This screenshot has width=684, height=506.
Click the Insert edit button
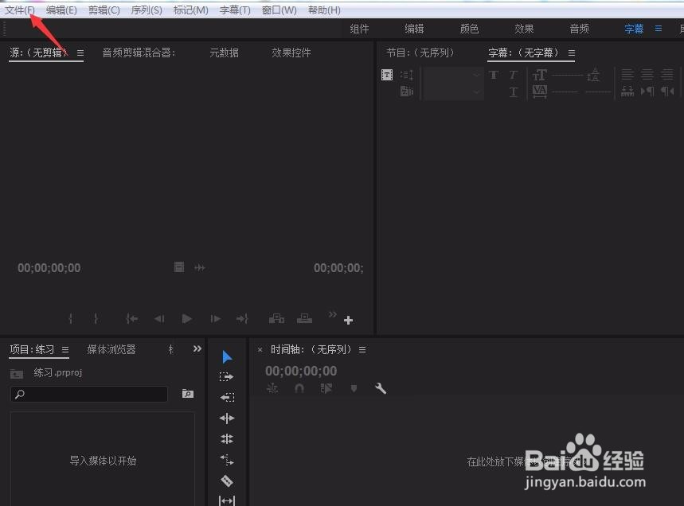[x=276, y=318]
